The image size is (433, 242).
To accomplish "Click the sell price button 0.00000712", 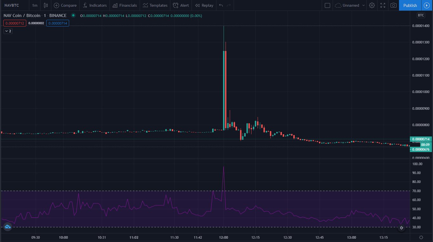I will point(14,23).
